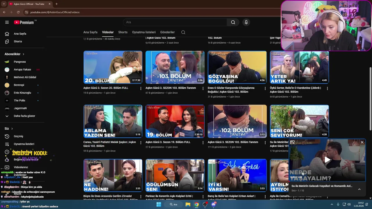Open the browser tab list dropdown

click(4, 4)
